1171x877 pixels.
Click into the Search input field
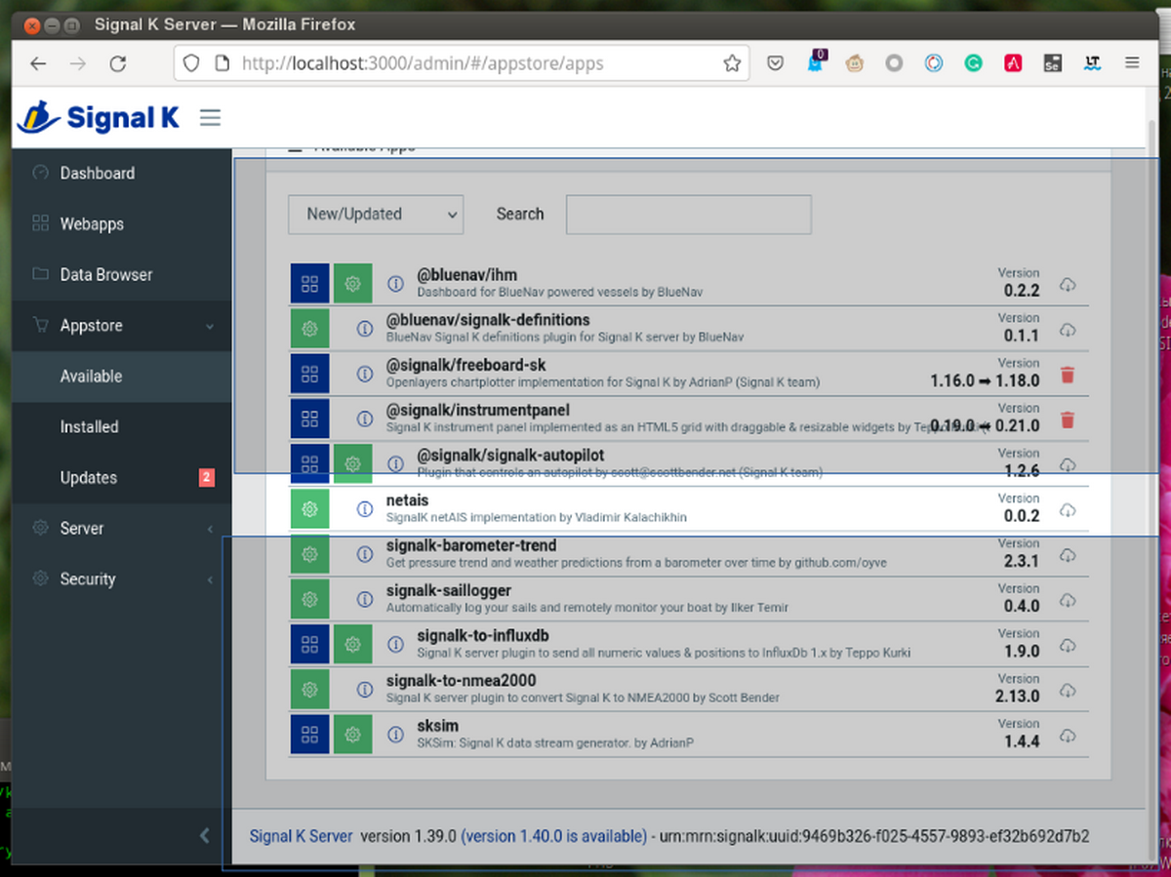(x=689, y=215)
